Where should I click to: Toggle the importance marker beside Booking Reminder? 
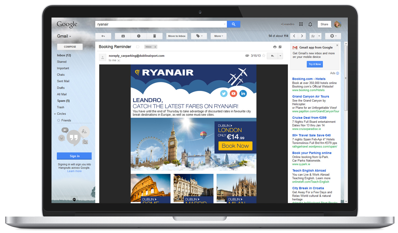pyautogui.click(x=138, y=47)
